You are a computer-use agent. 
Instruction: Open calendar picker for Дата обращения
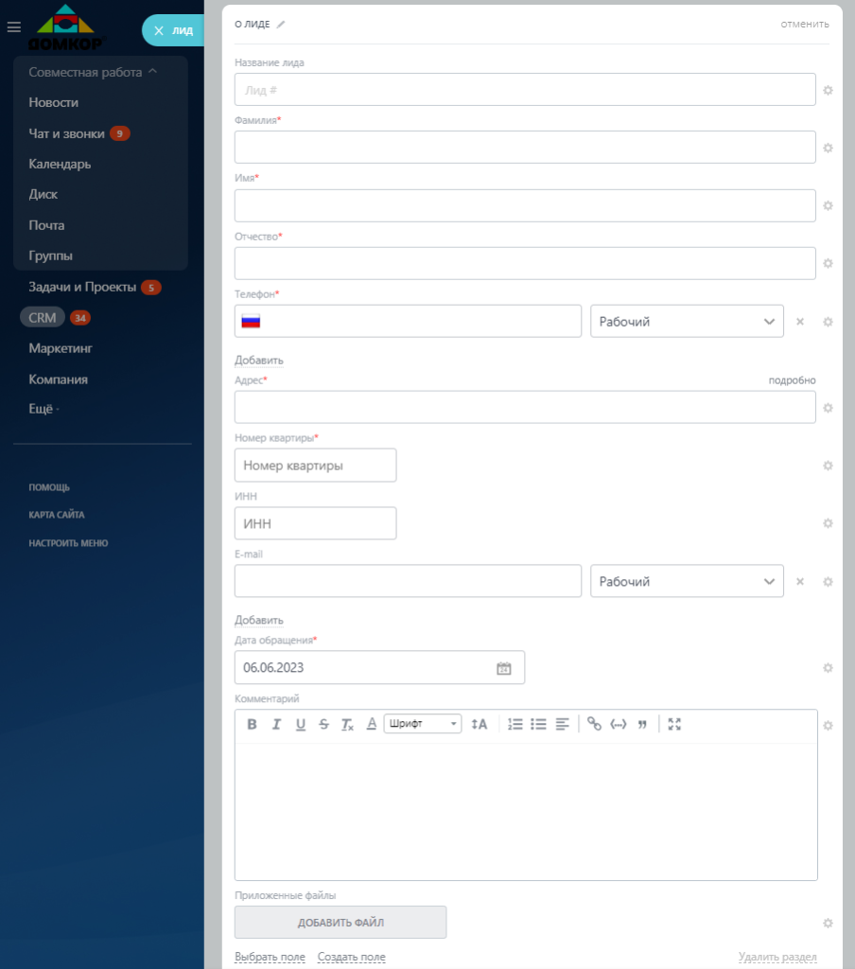click(x=504, y=668)
